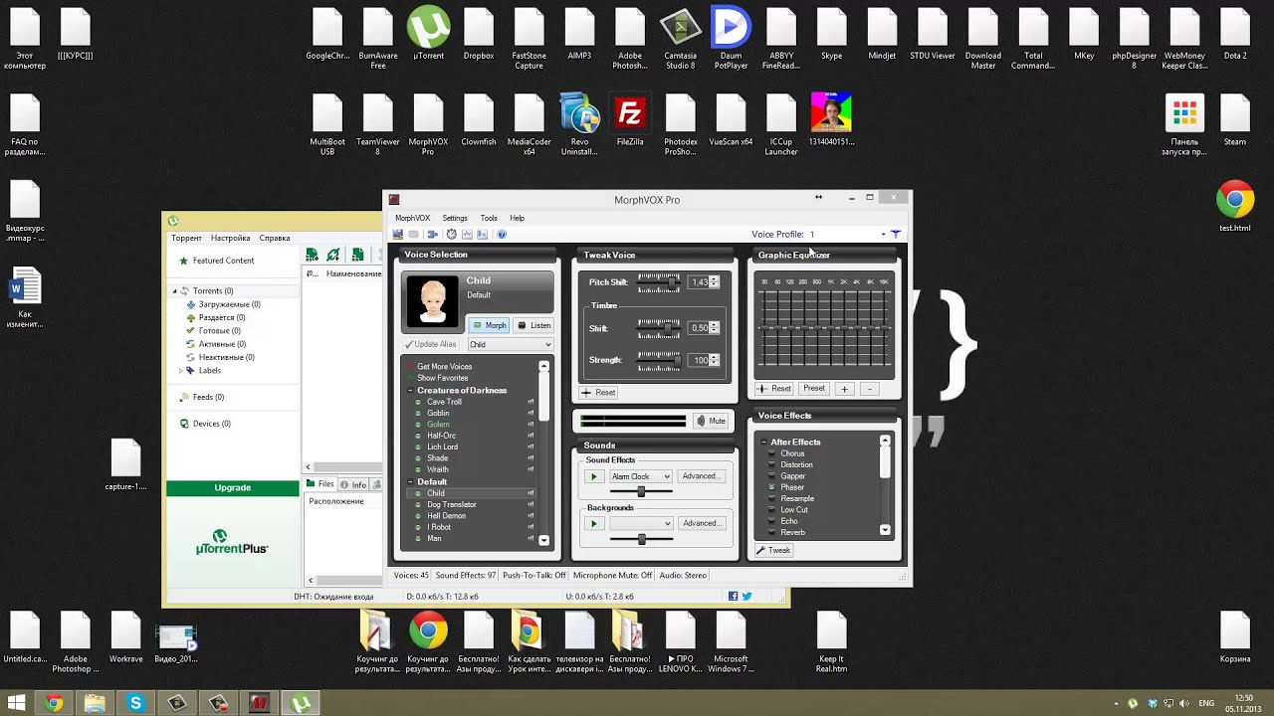Click the equalizer Reset button

(x=774, y=389)
